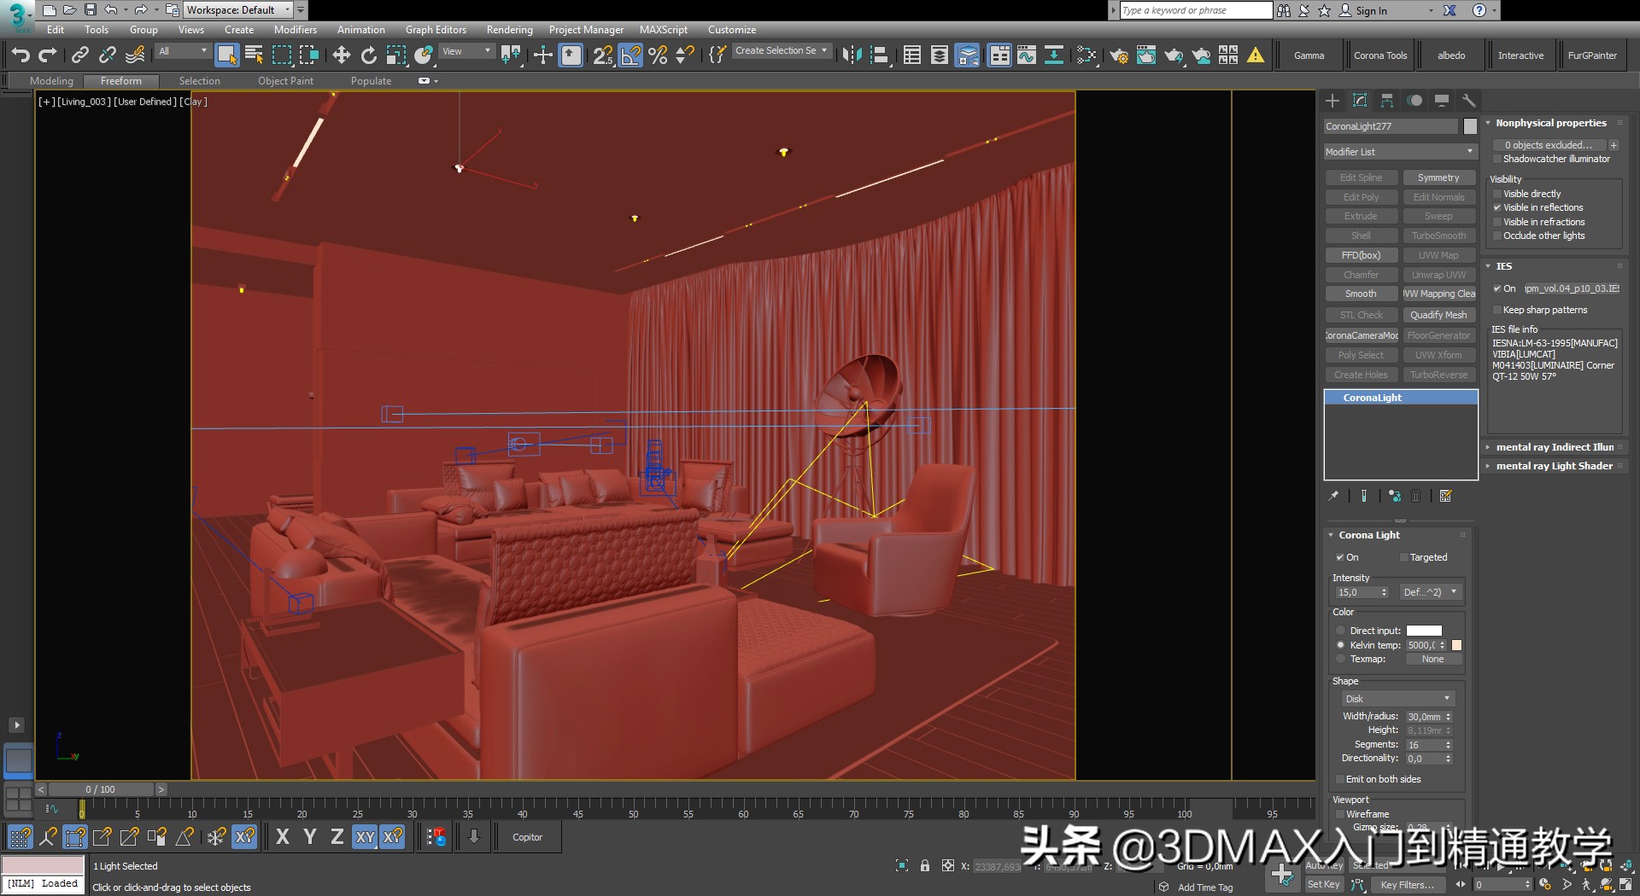Switch to the Object Paint ribbon tab
This screenshot has height=896, width=1640.
tap(286, 80)
